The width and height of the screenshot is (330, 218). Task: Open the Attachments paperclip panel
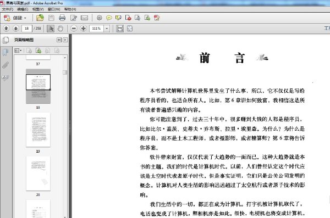(x=5, y=65)
